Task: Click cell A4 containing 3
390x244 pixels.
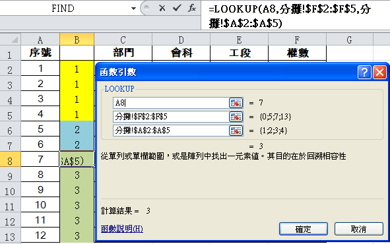Action: (x=40, y=99)
